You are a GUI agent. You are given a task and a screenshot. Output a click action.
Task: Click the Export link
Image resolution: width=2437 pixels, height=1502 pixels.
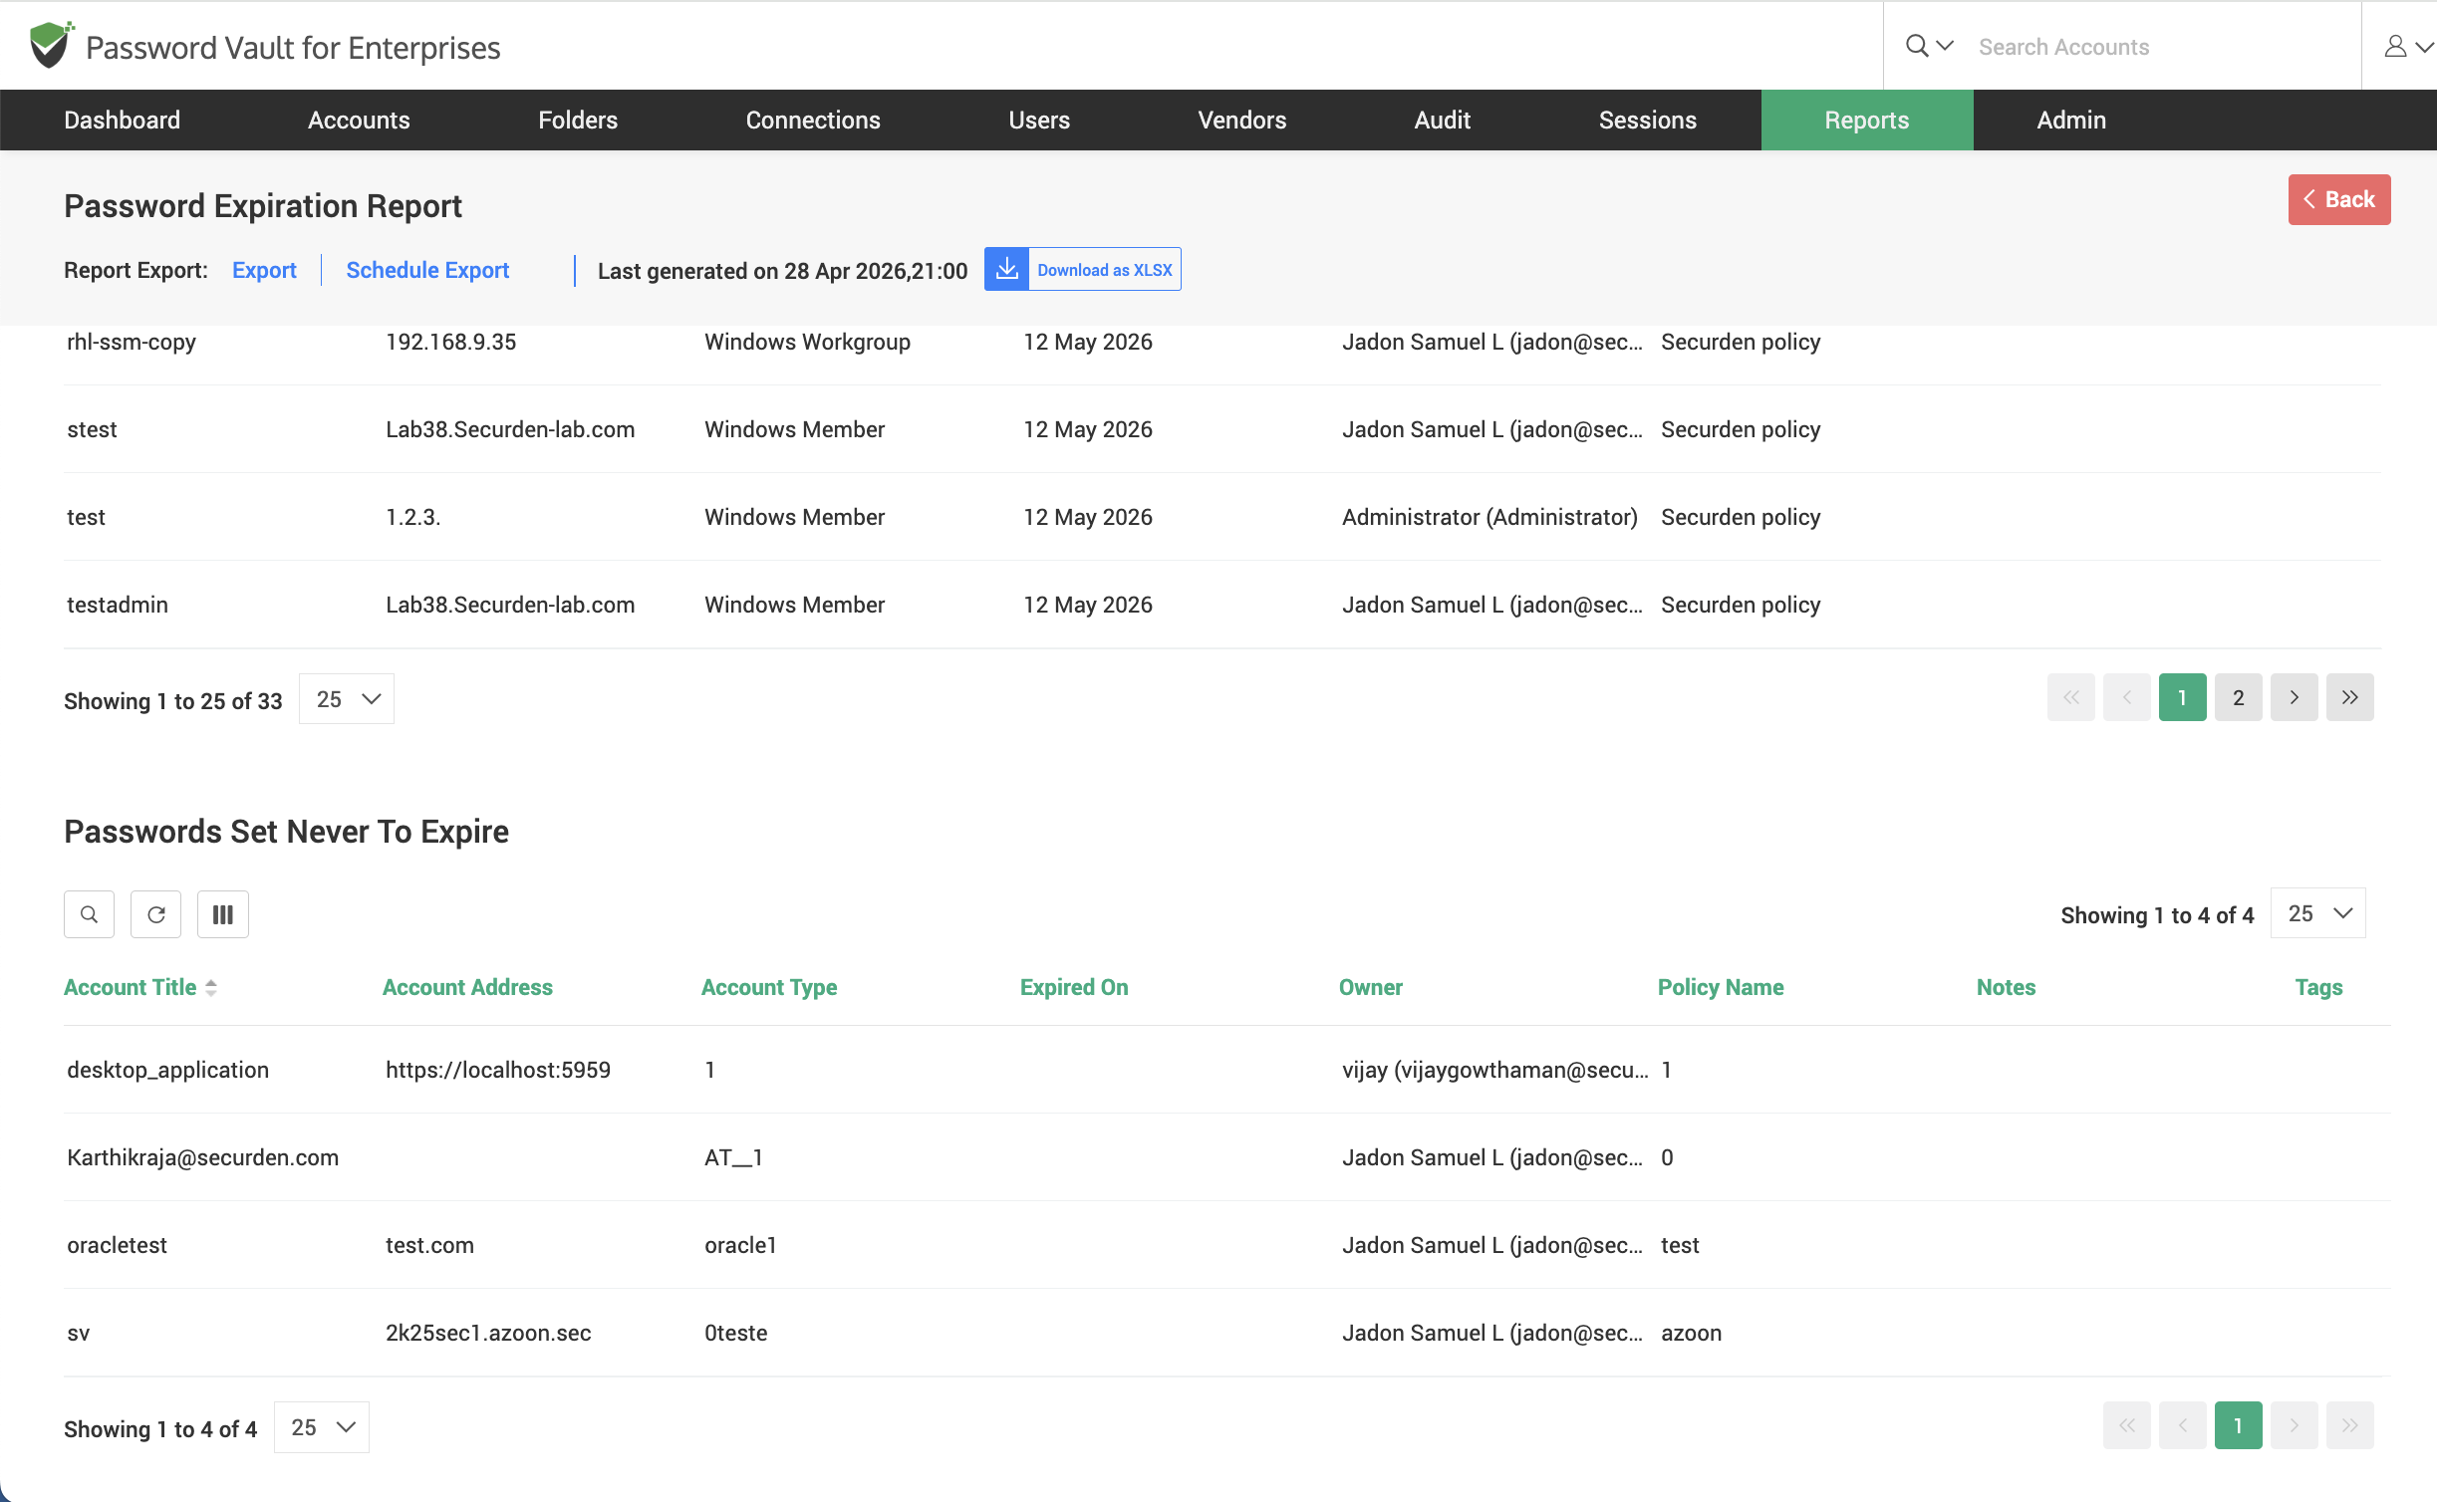[x=264, y=270]
